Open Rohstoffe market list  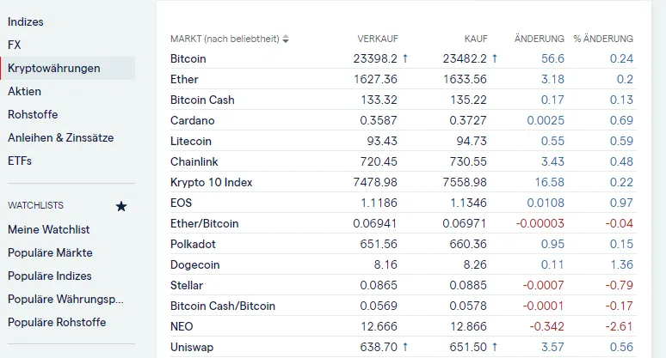(x=33, y=114)
